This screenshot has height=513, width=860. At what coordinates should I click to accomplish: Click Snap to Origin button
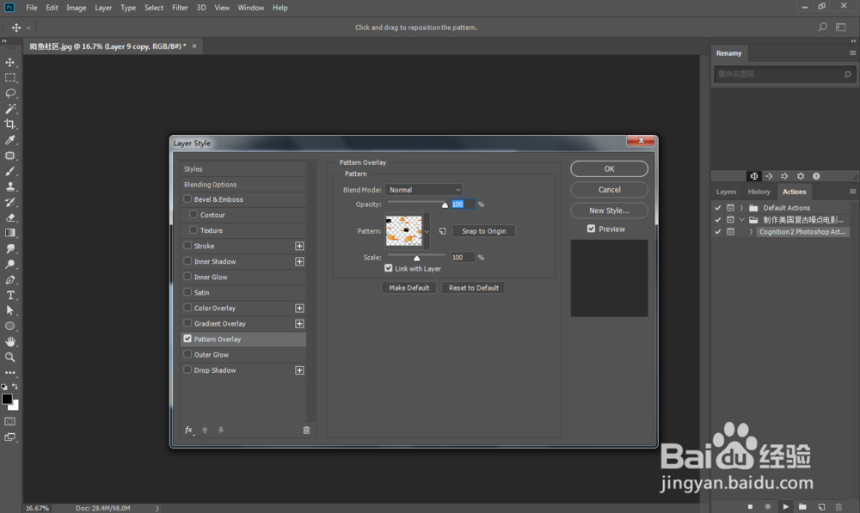coord(483,231)
